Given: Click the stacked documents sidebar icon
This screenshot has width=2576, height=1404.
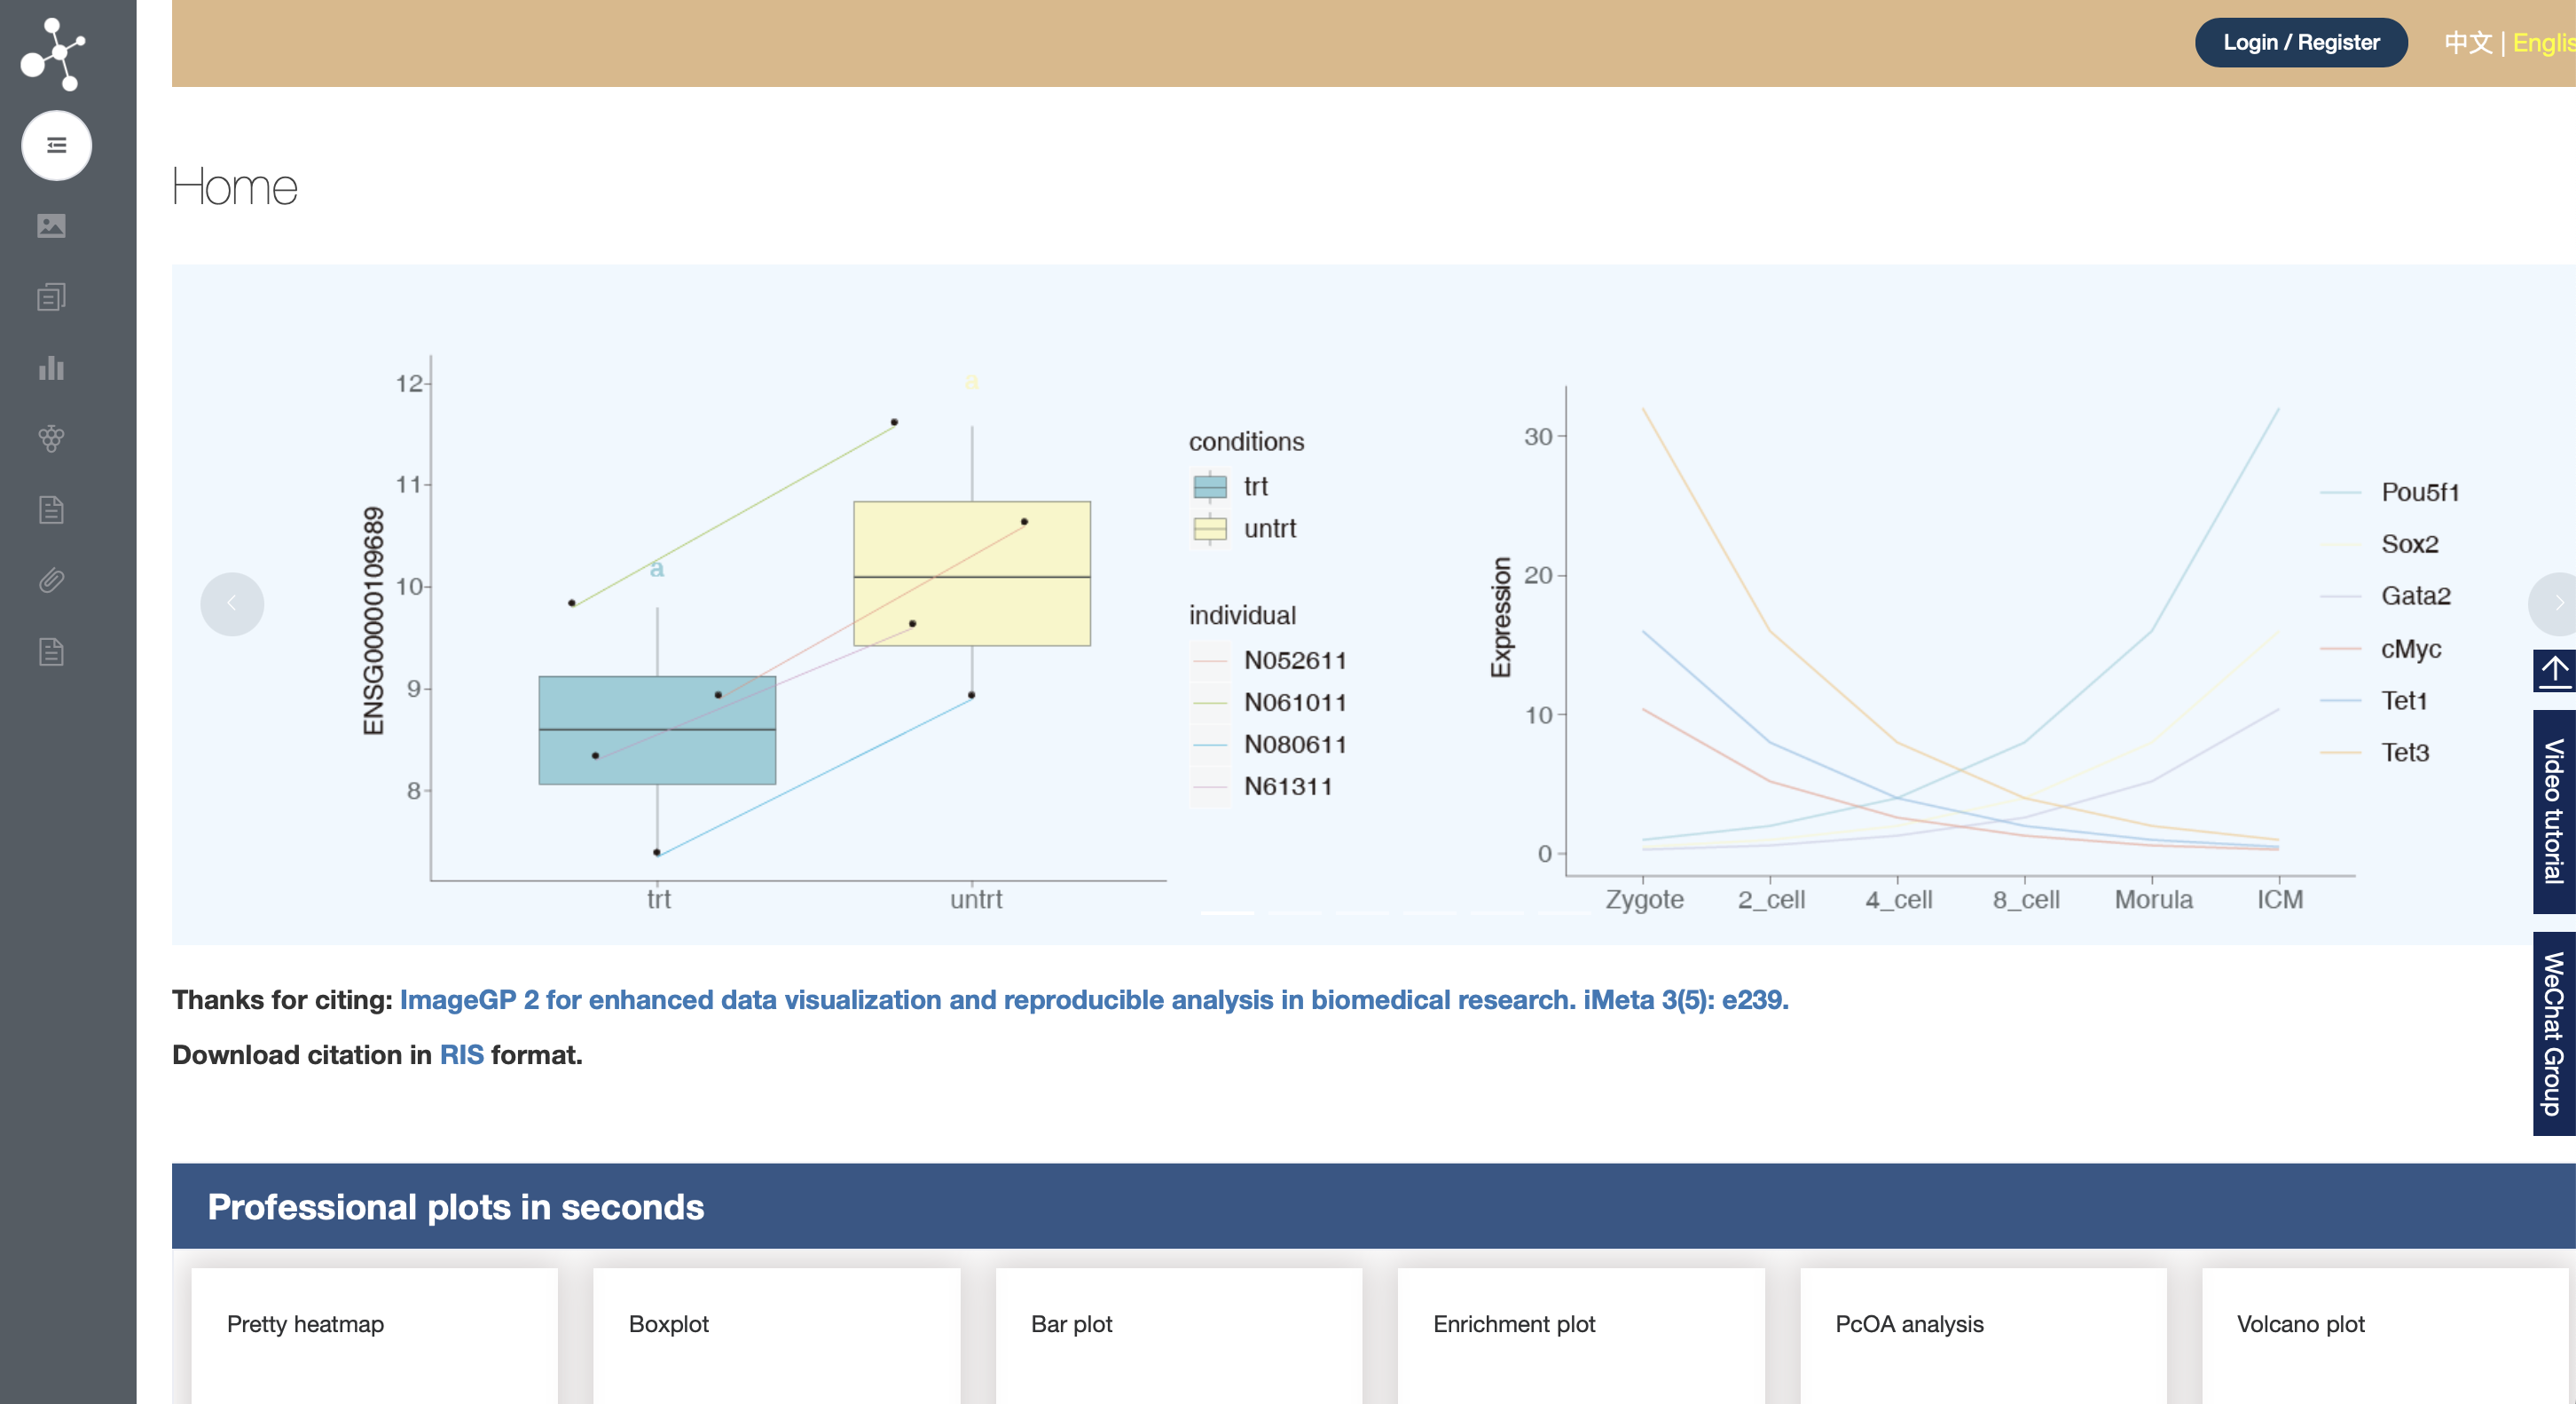Looking at the screenshot, I should pos(52,297).
